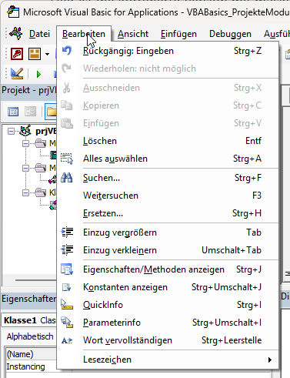Collapse the Kl… folder node in tree

[25, 192]
